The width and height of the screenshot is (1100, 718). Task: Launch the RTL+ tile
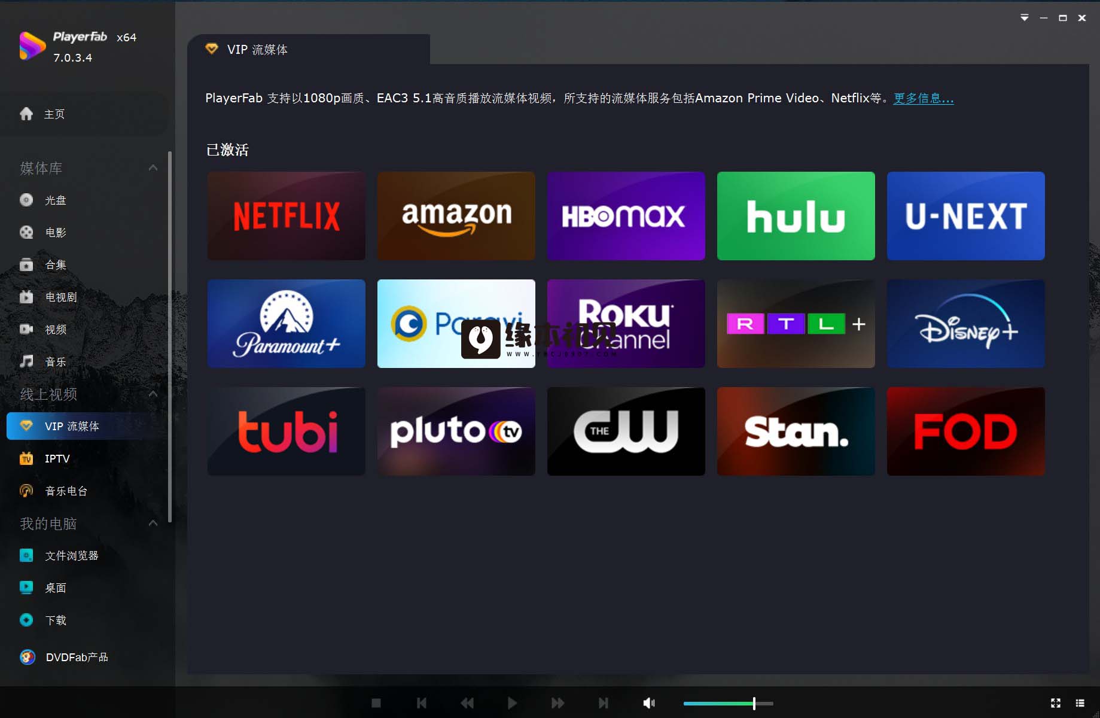tap(796, 324)
